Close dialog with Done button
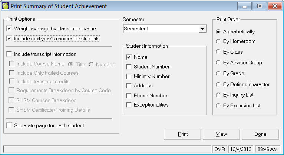The width and height of the screenshot is (284, 155). pos(260,134)
